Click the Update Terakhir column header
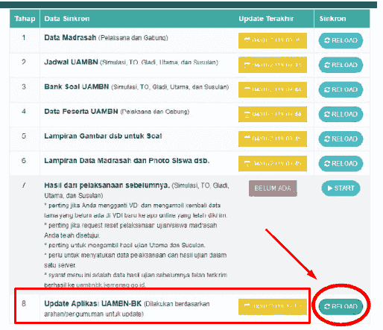Screen dimensions: 383x330 click(266, 19)
